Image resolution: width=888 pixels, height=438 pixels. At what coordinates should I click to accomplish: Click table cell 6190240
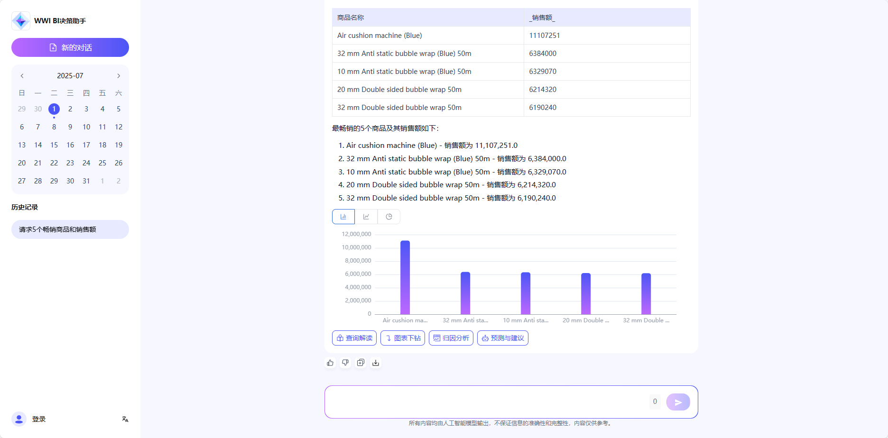click(607, 108)
